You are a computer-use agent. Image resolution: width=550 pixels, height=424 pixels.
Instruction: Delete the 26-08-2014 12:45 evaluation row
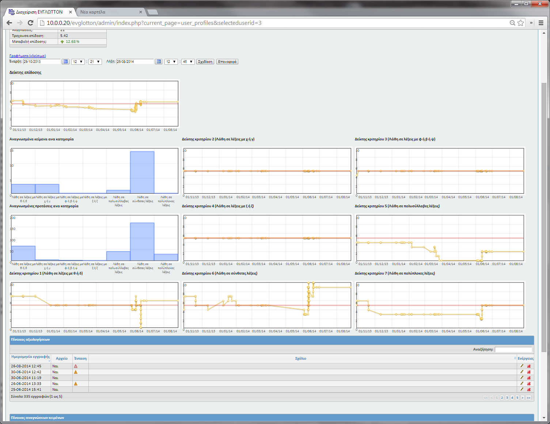click(x=529, y=366)
